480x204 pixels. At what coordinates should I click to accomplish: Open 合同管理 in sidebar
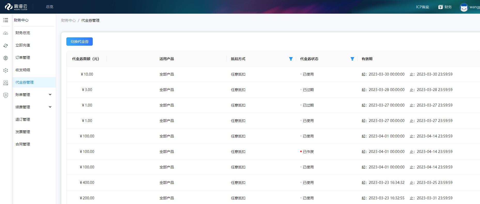pos(23,144)
